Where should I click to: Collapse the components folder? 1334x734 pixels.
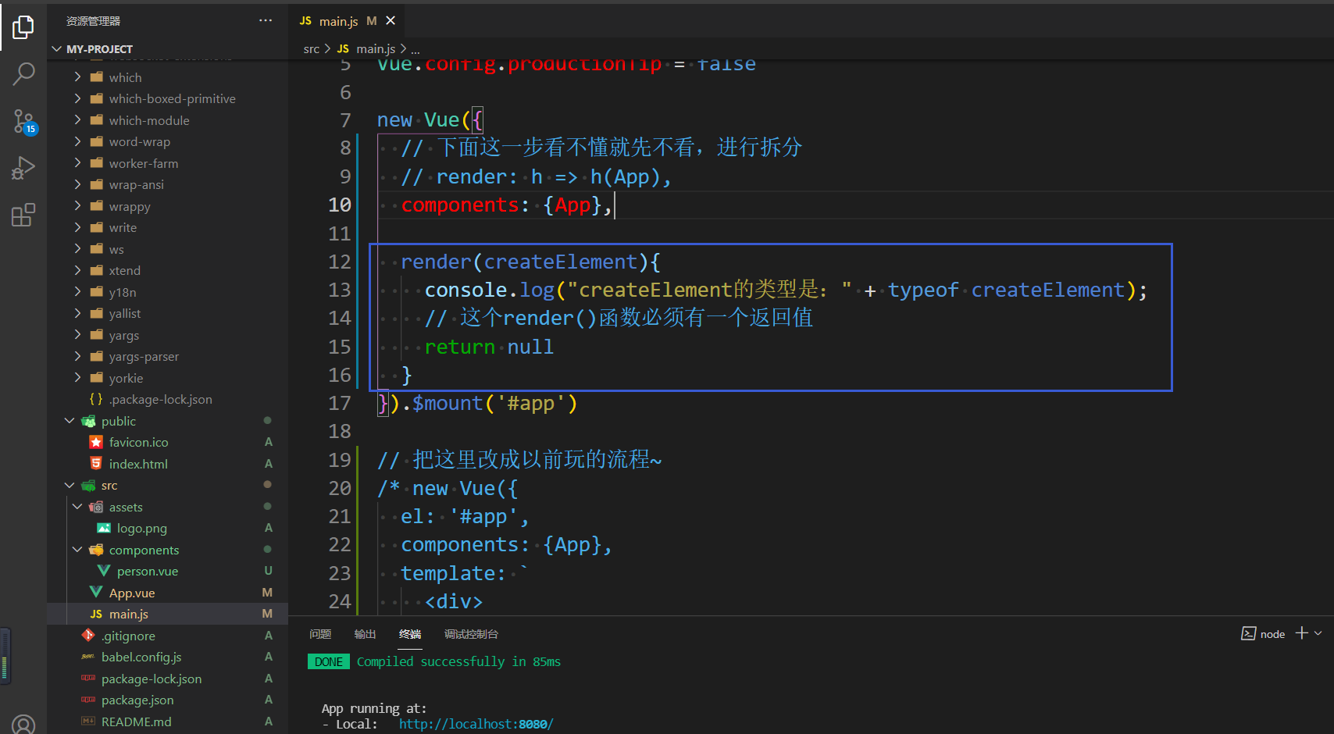tap(77, 550)
